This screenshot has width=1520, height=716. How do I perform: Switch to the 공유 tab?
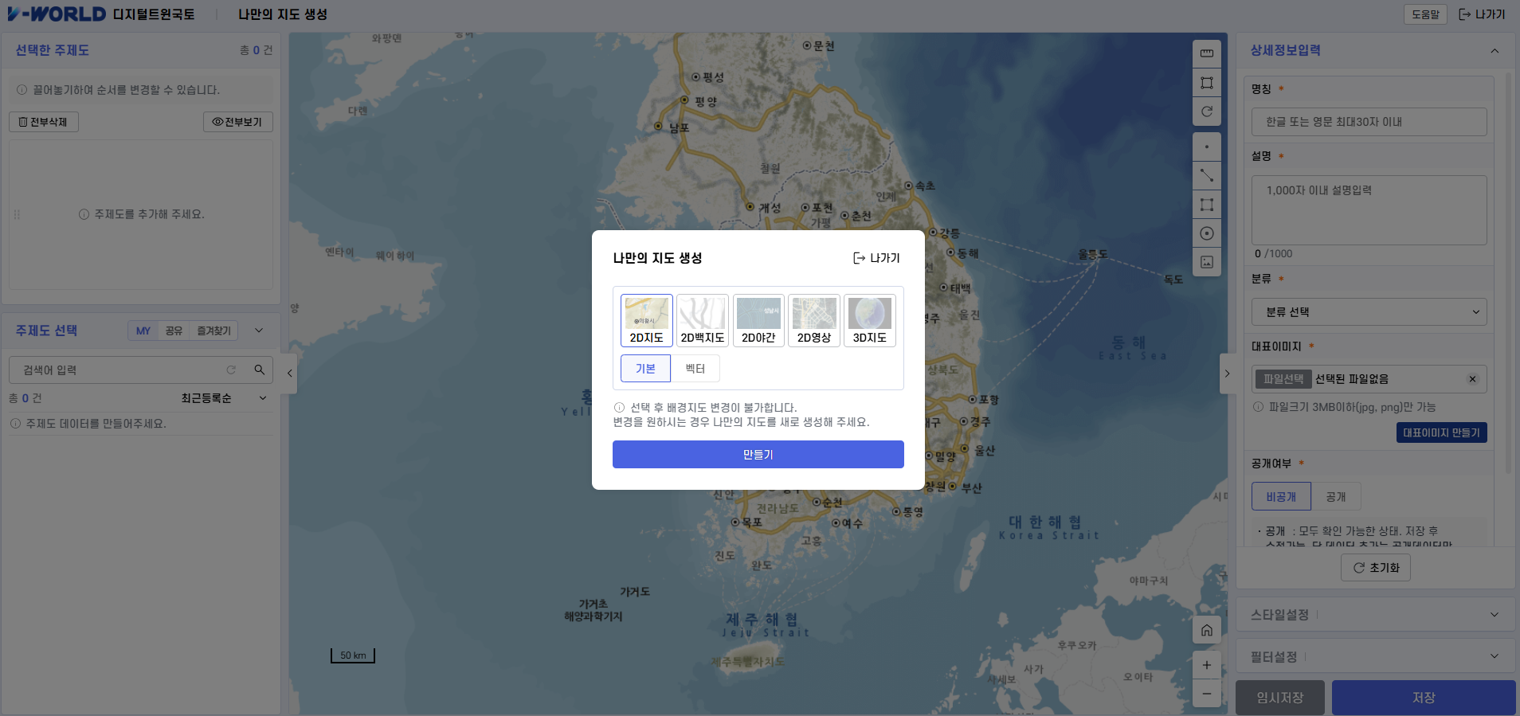(174, 331)
